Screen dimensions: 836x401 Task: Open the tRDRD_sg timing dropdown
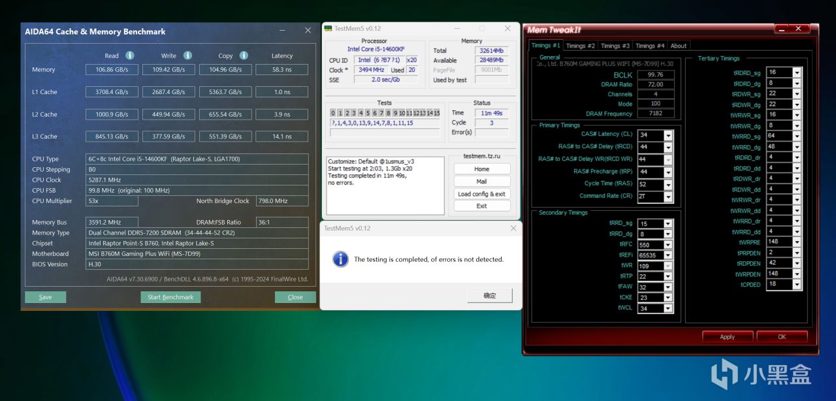pyautogui.click(x=797, y=72)
